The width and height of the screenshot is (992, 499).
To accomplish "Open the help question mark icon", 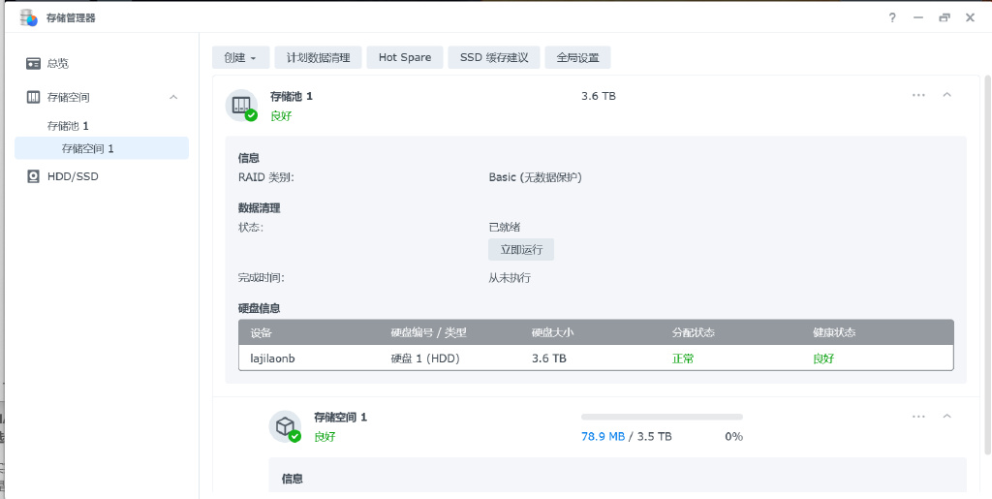I will [892, 17].
